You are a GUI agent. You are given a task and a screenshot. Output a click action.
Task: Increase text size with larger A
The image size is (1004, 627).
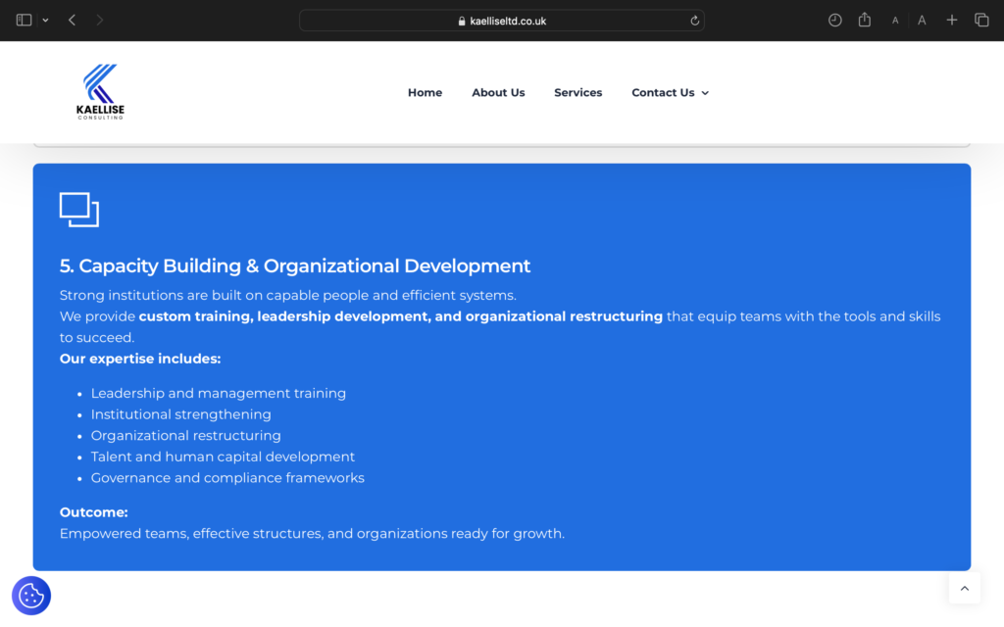[x=922, y=20]
